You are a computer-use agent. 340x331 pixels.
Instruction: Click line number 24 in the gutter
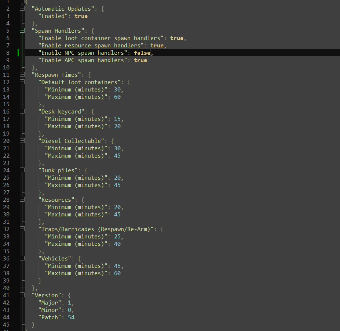coord(6,170)
